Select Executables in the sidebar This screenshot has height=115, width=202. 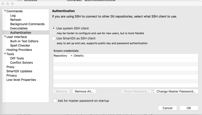click(x=19, y=28)
